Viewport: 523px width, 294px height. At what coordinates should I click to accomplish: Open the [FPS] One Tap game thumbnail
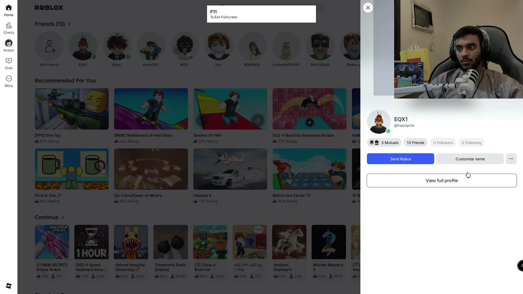click(x=72, y=109)
